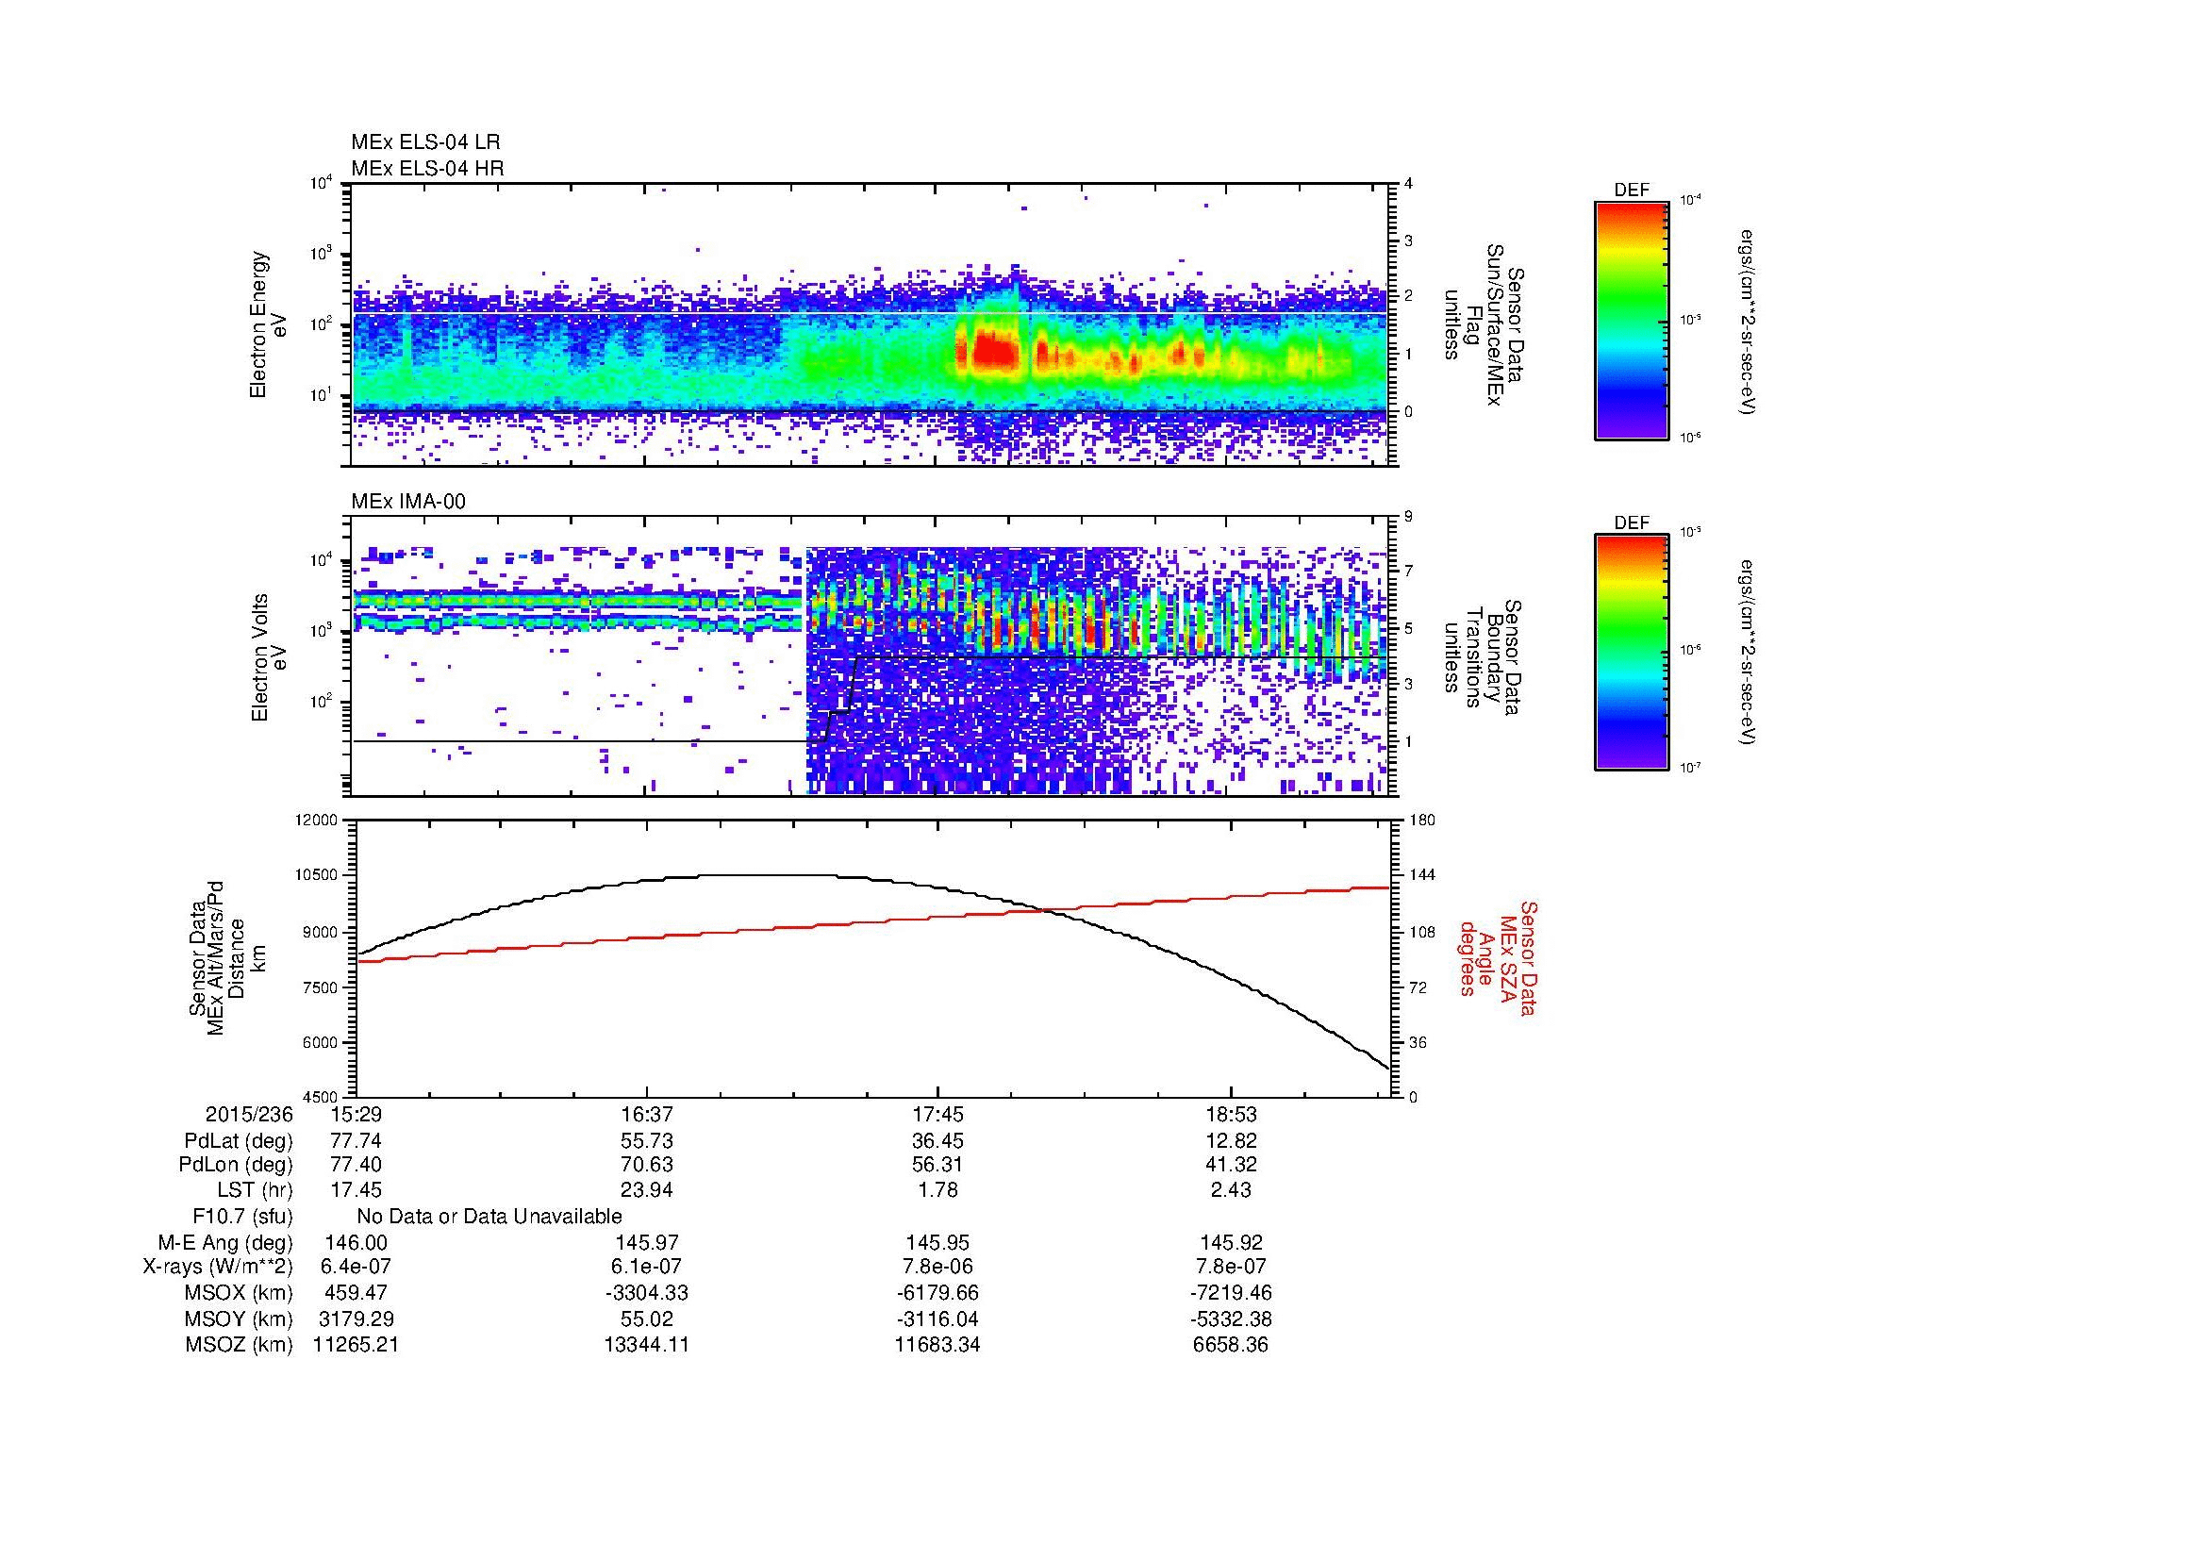The image size is (2206, 1559).
Task: Click LST value 23.94
Action: (647, 1191)
